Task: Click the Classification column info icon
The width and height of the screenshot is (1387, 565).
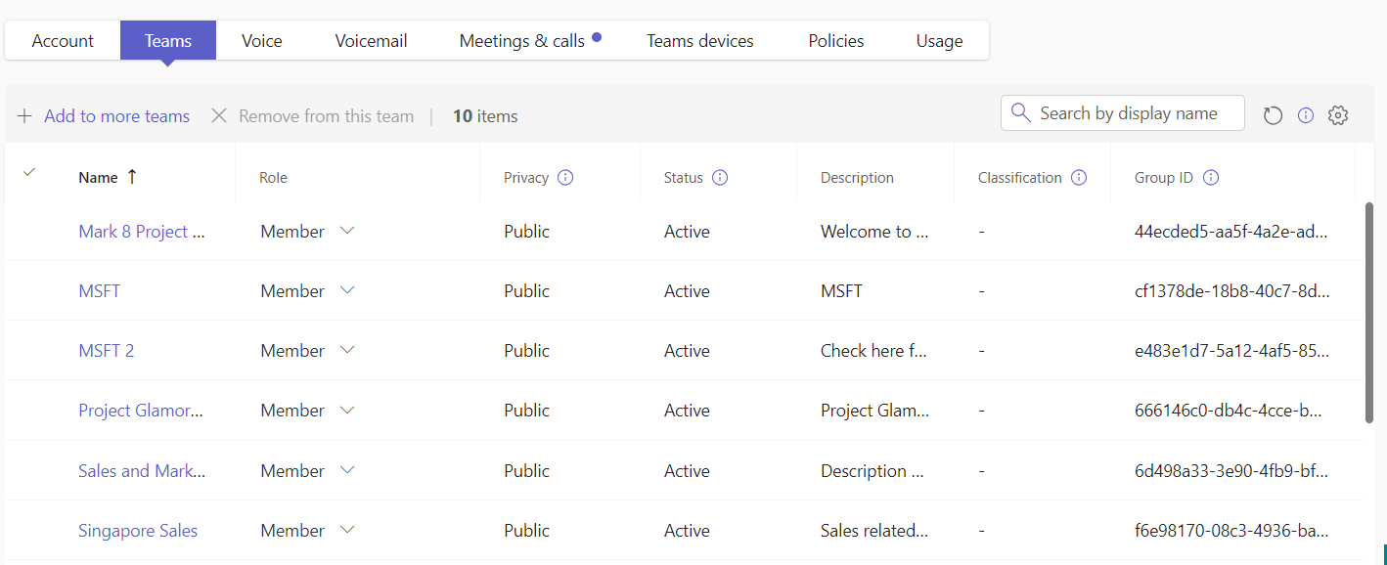Action: 1079,178
